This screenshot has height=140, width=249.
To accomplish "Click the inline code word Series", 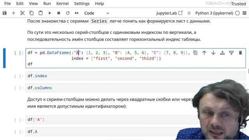I will 99,21.
